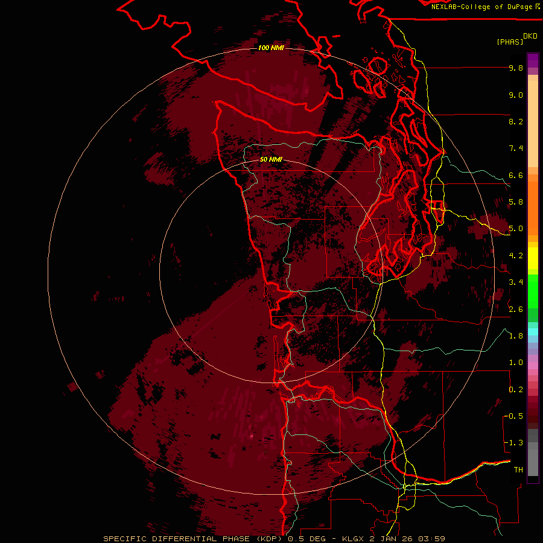Click the 50 NMI range ring label
This screenshot has height=543, width=543.
click(x=271, y=159)
